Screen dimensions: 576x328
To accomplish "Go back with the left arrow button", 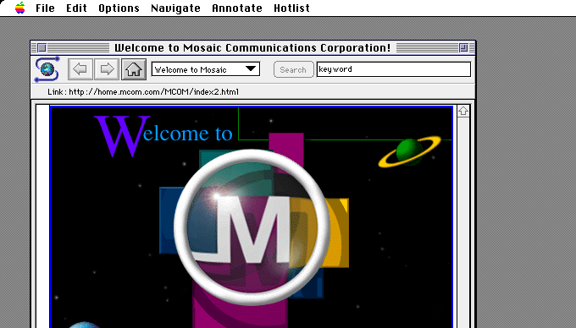I will coord(80,69).
